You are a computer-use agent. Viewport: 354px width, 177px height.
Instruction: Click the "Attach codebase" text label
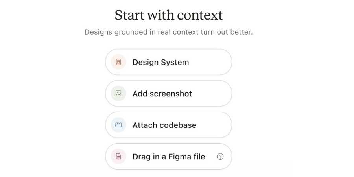point(164,125)
